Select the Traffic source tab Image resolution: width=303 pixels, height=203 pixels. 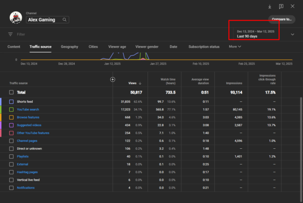pyautogui.click(x=40, y=47)
